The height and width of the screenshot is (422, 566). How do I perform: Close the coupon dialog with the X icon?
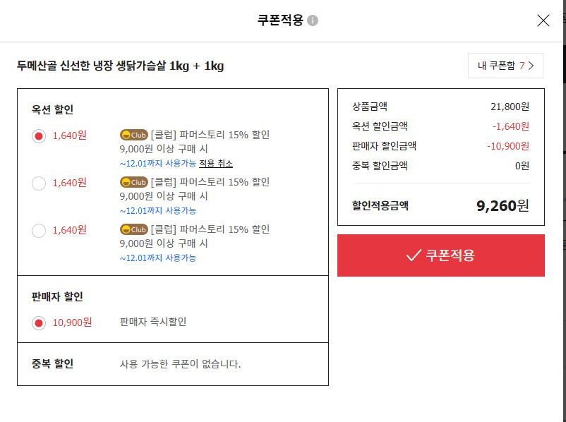click(x=543, y=20)
